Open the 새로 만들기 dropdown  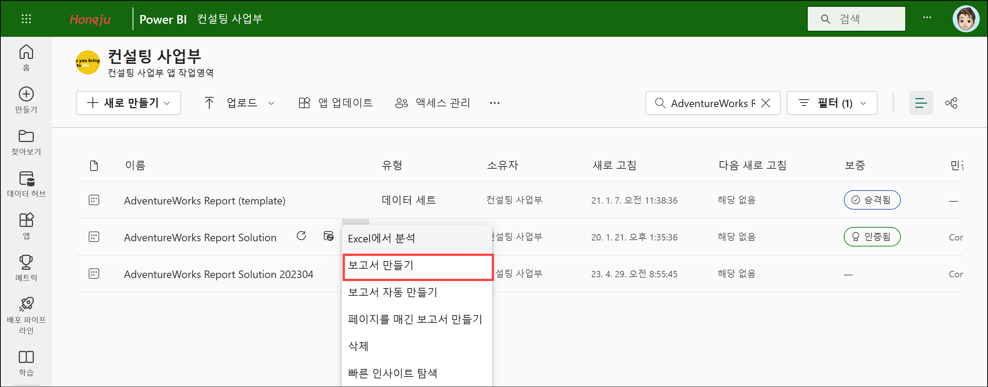point(128,103)
